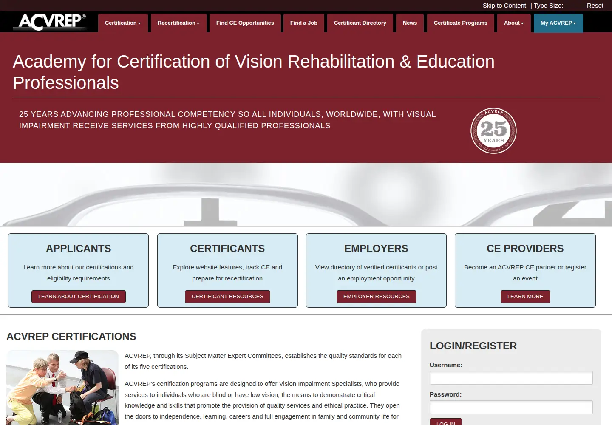612x425 pixels.
Task: Click the EMPLOYERS card heading
Action: click(x=376, y=249)
